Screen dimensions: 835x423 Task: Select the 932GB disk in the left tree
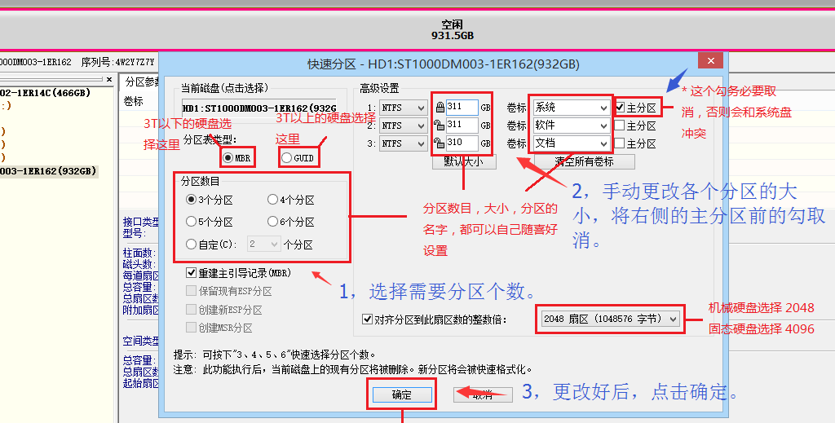coord(49,171)
